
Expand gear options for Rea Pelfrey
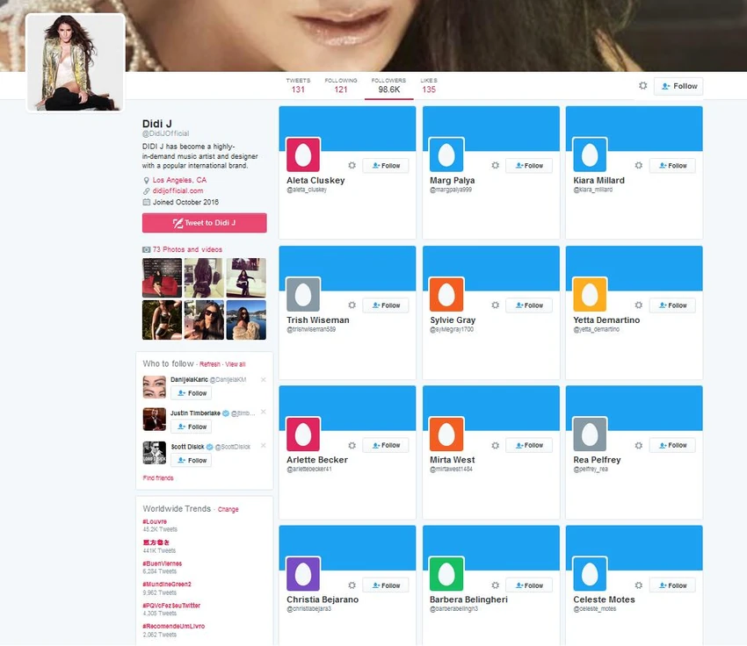[x=638, y=445]
